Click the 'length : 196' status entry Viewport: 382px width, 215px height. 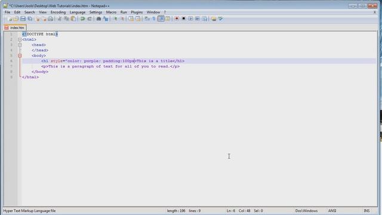point(176,211)
